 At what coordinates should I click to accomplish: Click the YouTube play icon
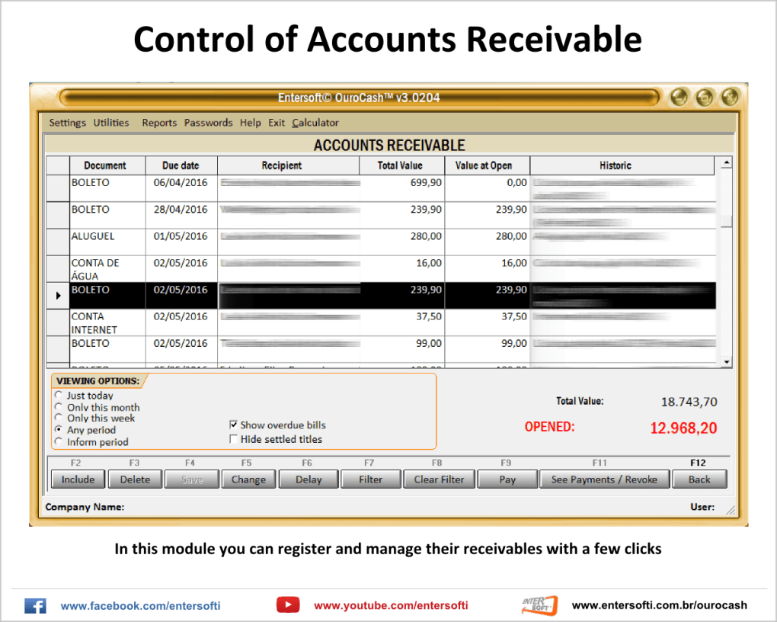point(287,605)
